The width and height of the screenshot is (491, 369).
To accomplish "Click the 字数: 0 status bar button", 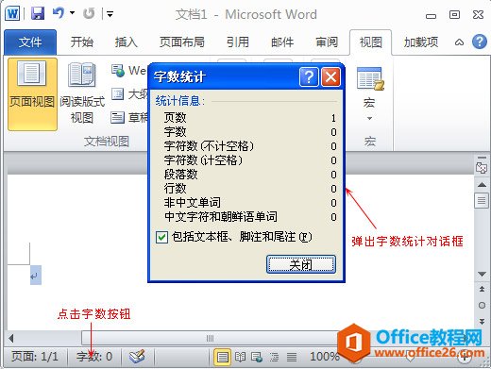I will (x=94, y=357).
